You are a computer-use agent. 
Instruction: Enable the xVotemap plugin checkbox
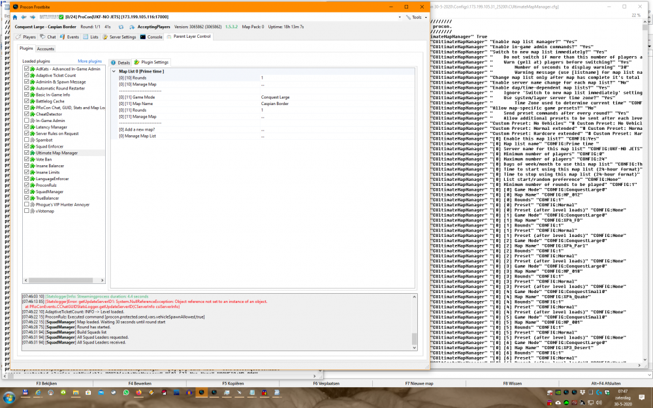pos(27,210)
